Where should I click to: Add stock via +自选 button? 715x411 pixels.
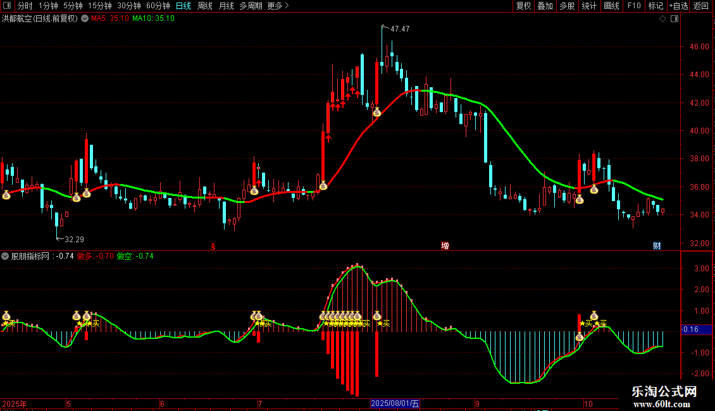click(678, 6)
